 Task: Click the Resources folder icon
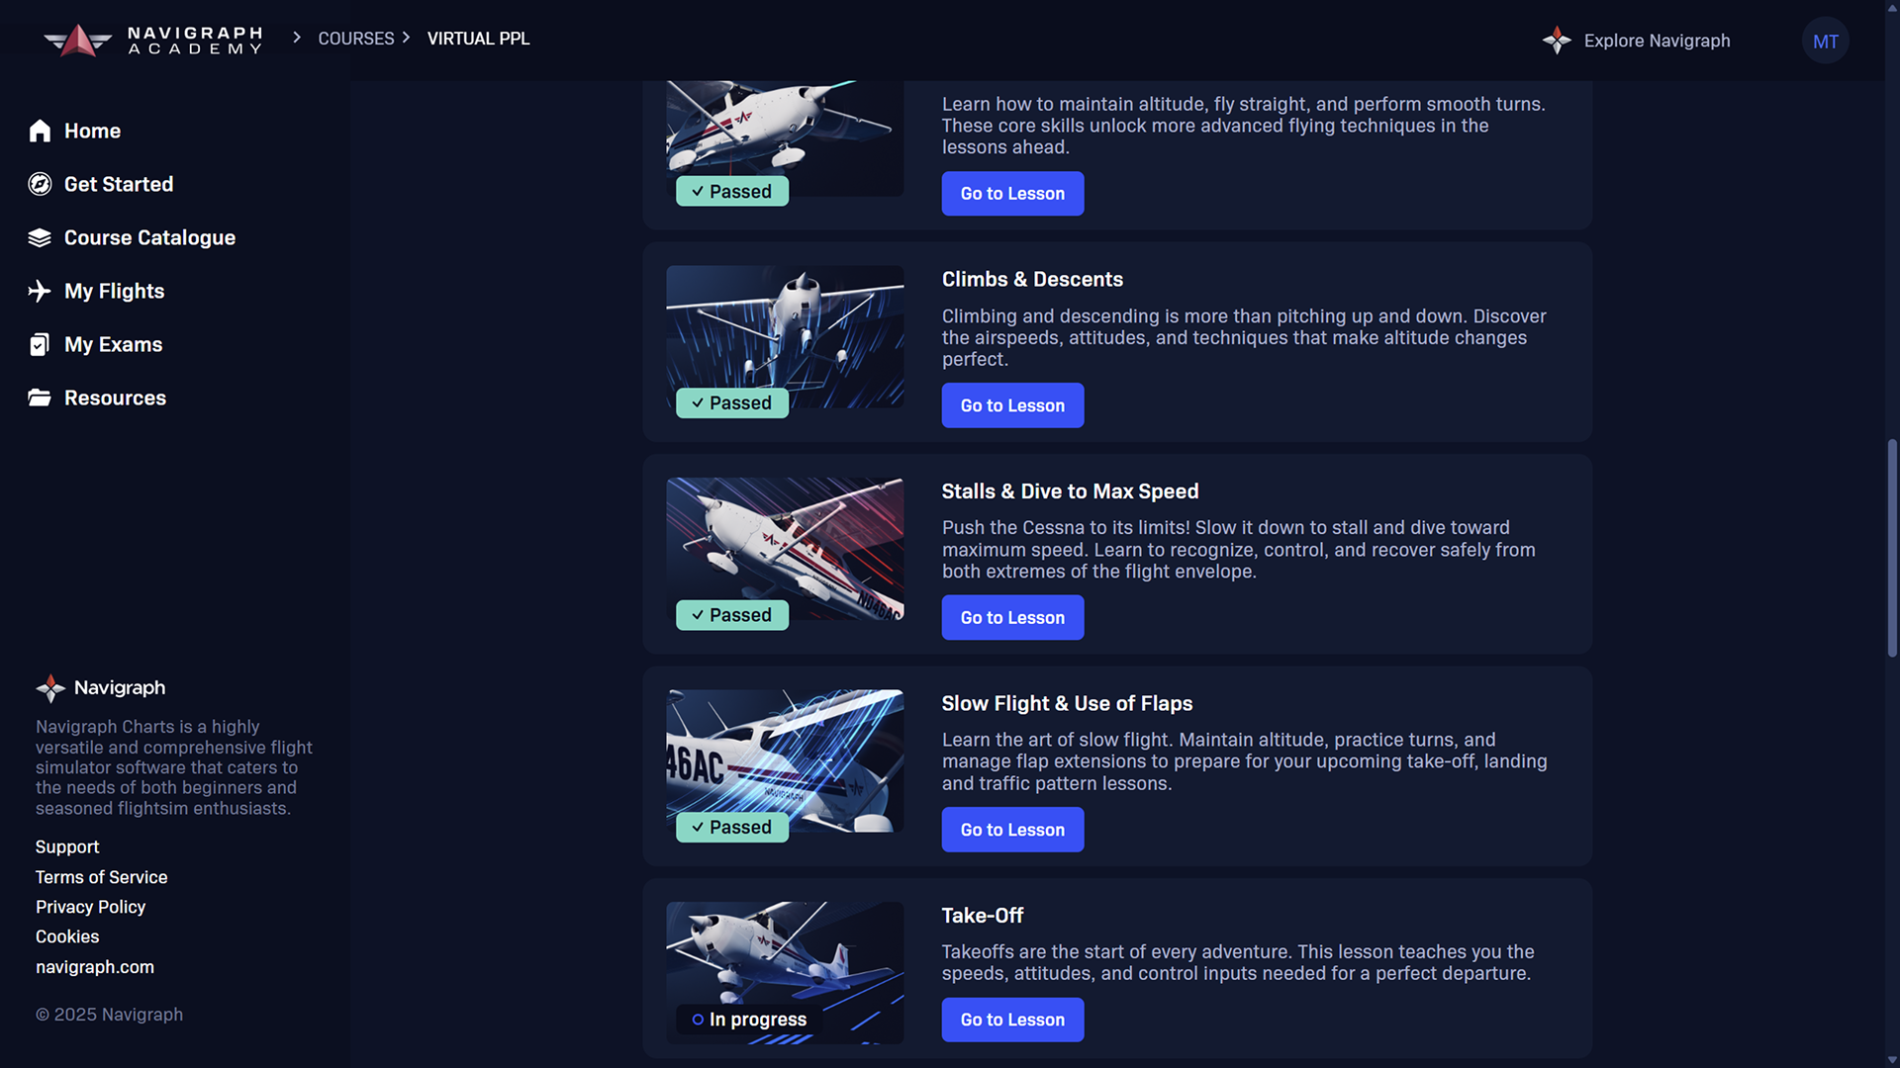[x=40, y=398]
